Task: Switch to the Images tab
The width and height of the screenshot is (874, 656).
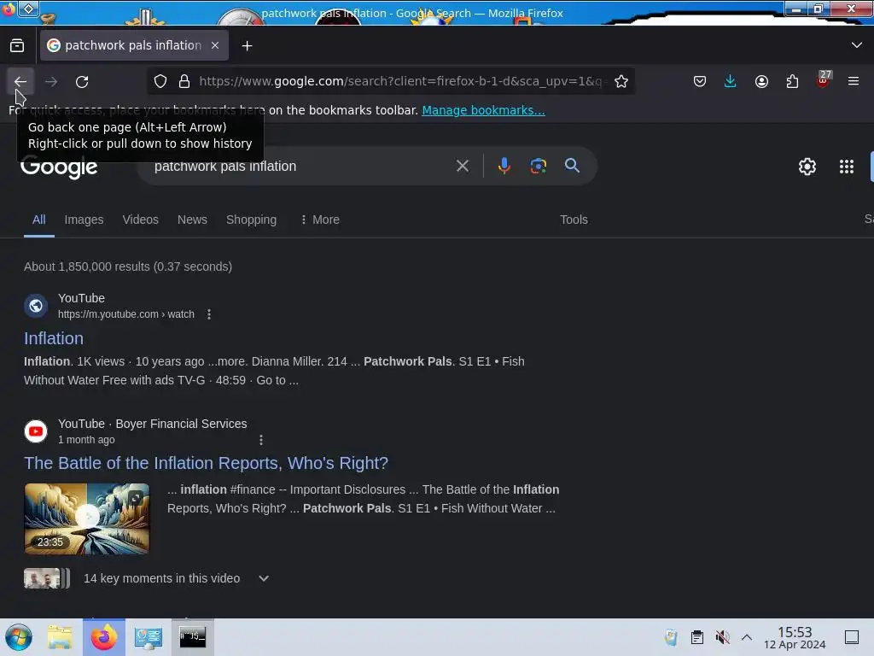Action: click(84, 220)
